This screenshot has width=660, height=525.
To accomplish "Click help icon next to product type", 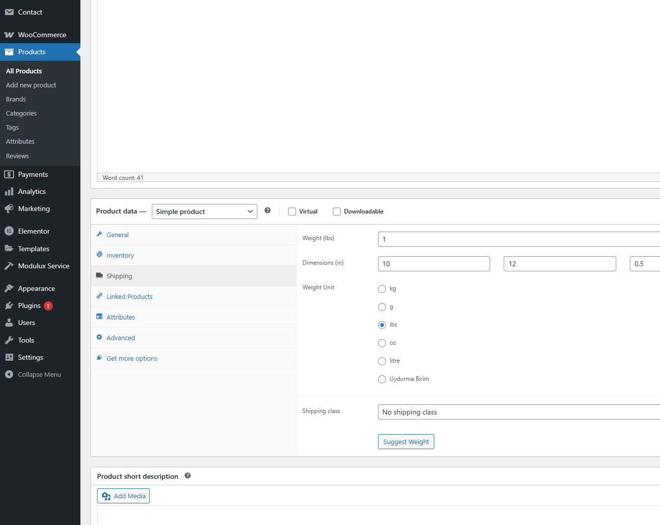I will tap(267, 211).
